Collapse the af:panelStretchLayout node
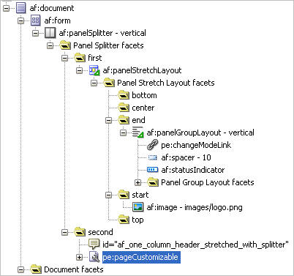 point(80,70)
